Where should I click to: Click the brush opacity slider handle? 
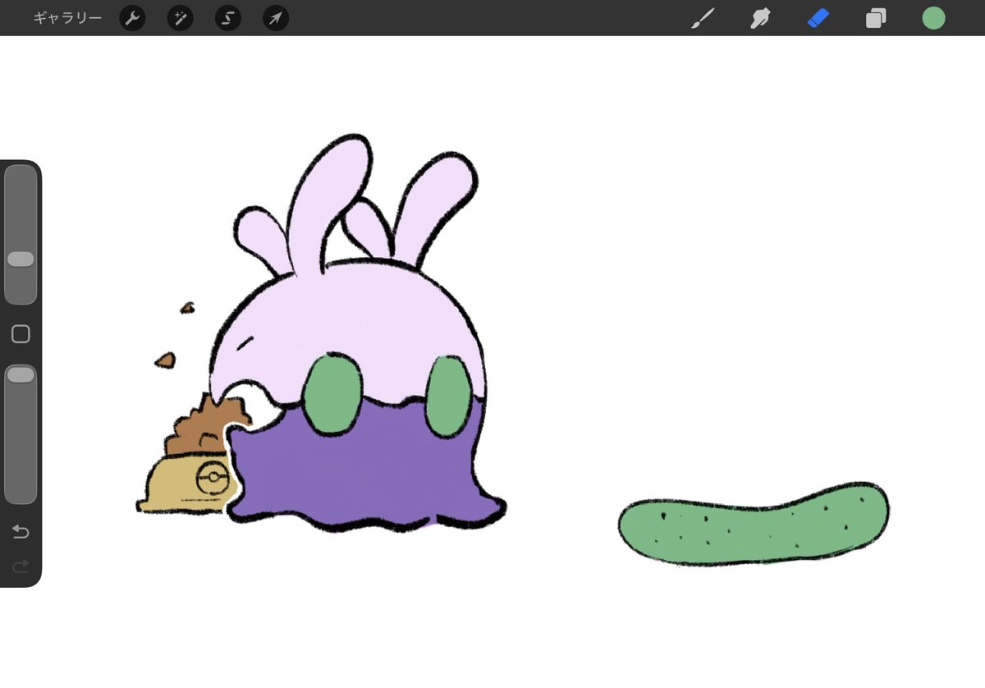pos(21,374)
